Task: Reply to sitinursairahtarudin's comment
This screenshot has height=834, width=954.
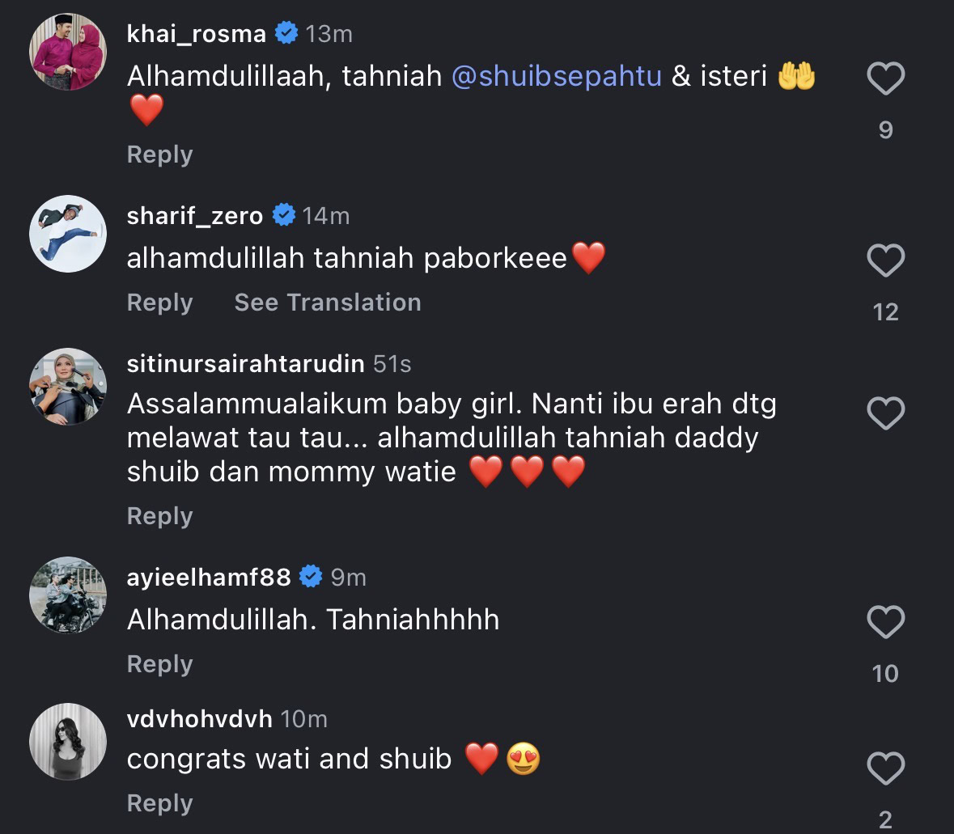Action: tap(159, 516)
